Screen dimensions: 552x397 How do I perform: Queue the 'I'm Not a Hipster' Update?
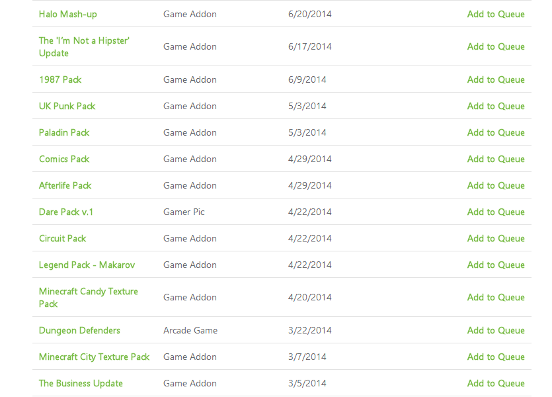[x=495, y=46]
